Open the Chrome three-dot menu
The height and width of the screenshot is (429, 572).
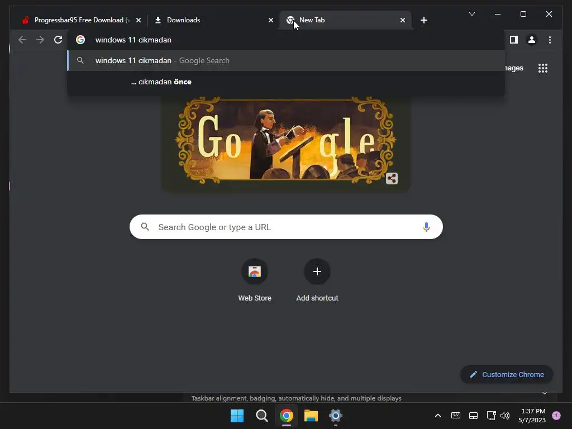(550, 40)
